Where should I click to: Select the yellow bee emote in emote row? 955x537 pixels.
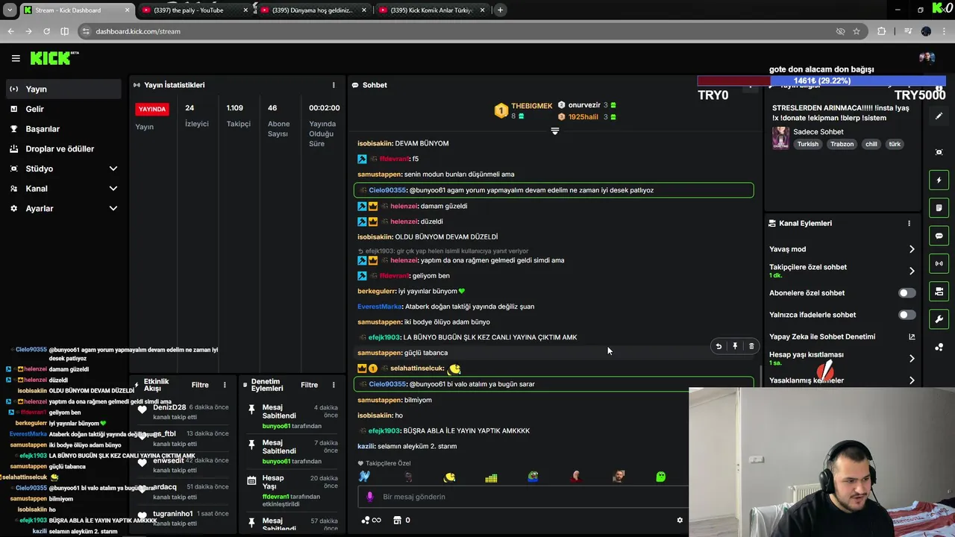[449, 477]
